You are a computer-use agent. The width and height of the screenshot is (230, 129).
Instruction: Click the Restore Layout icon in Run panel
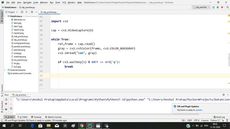(6, 109)
